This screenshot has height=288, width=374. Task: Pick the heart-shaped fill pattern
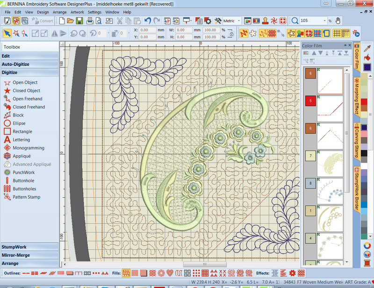click(x=169, y=273)
